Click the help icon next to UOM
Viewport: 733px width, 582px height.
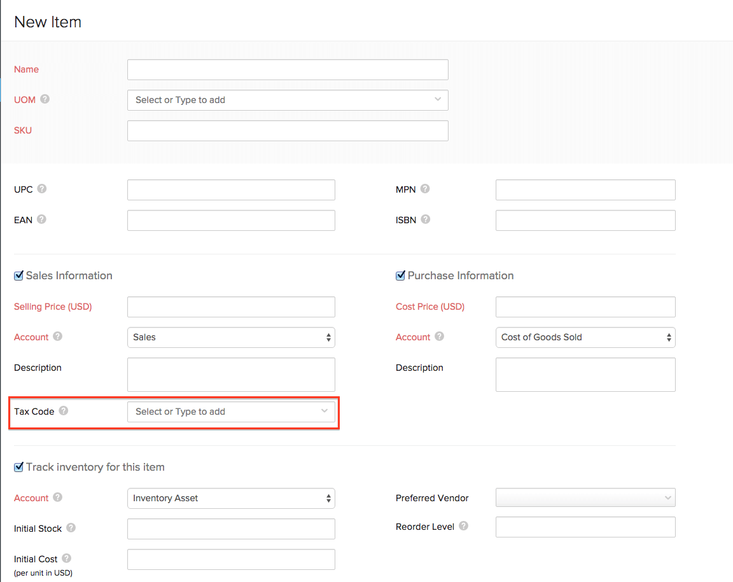pyautogui.click(x=45, y=99)
